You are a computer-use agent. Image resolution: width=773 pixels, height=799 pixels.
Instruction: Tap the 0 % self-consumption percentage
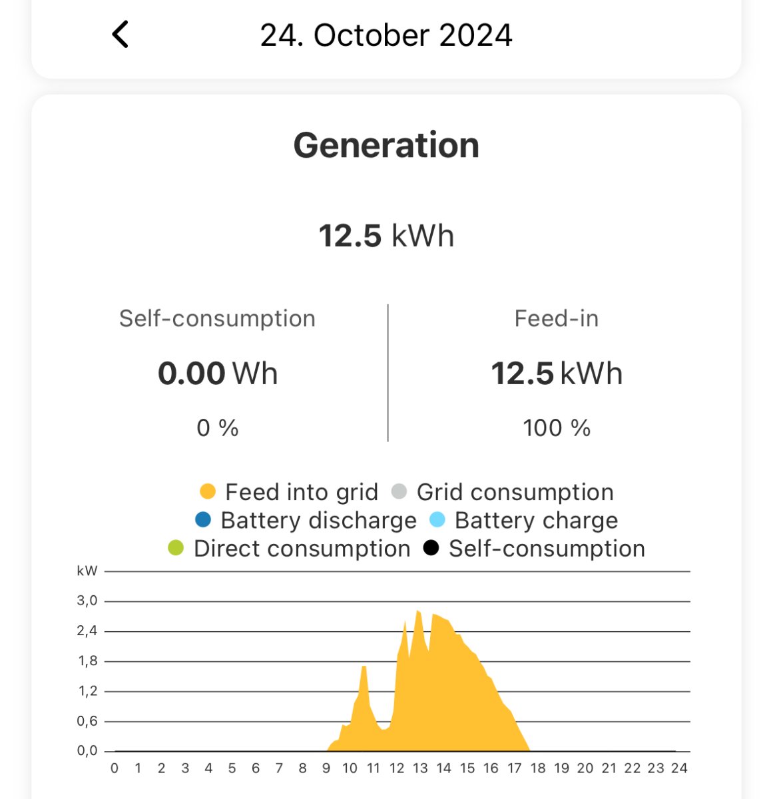[217, 428]
